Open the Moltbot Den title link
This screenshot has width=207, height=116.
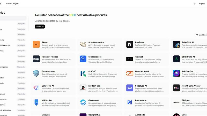pyautogui.click(x=94, y=86)
